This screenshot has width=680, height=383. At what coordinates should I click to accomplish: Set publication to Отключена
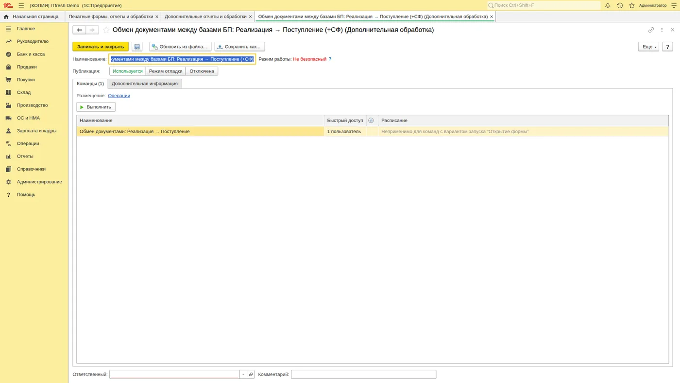click(x=202, y=71)
